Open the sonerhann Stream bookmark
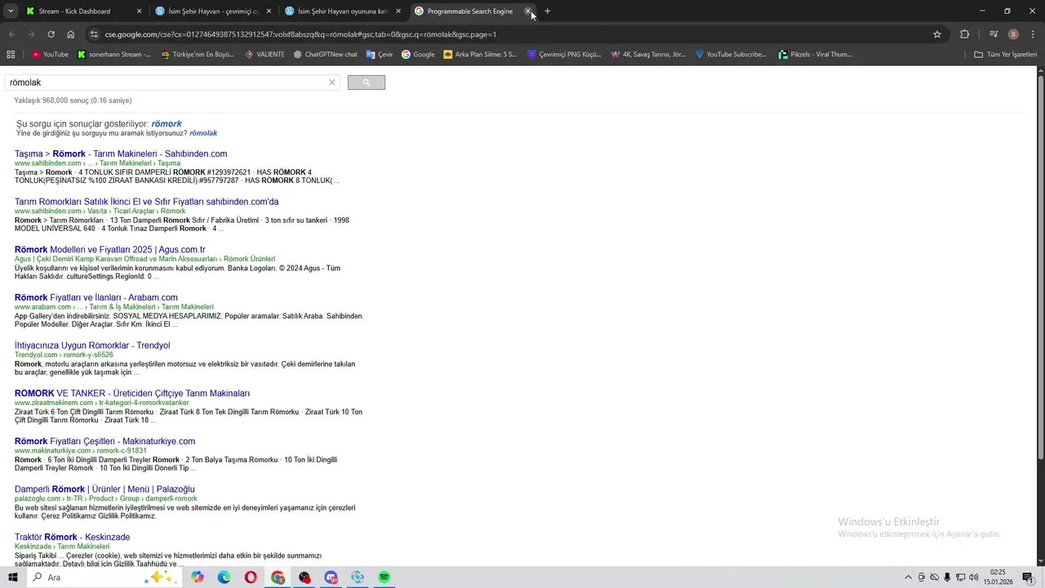Image resolution: width=1045 pixels, height=588 pixels. click(114, 55)
